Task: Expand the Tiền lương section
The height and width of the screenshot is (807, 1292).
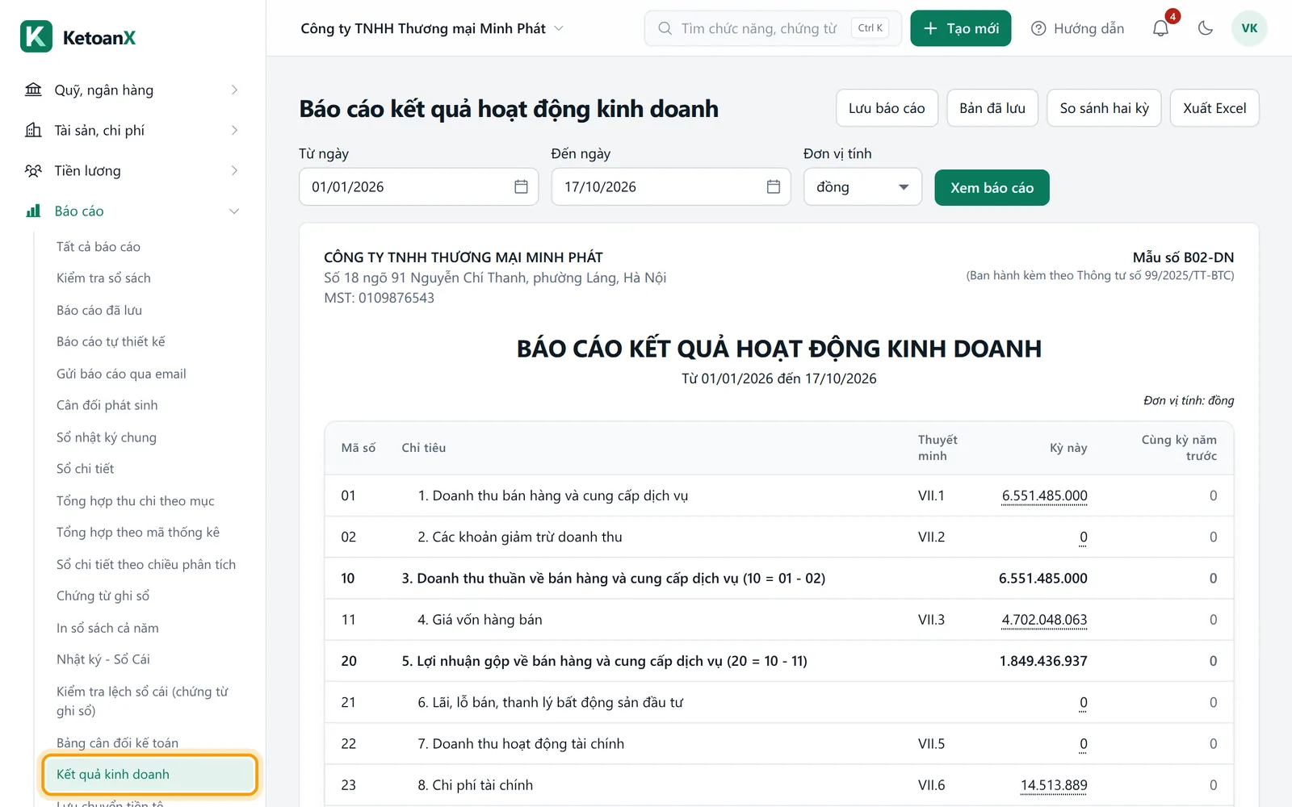Action: tap(234, 170)
